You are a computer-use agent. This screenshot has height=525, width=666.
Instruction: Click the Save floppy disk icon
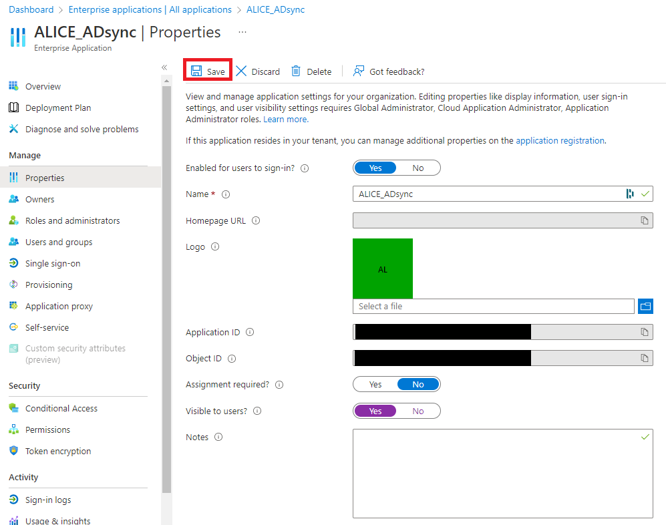(x=196, y=71)
